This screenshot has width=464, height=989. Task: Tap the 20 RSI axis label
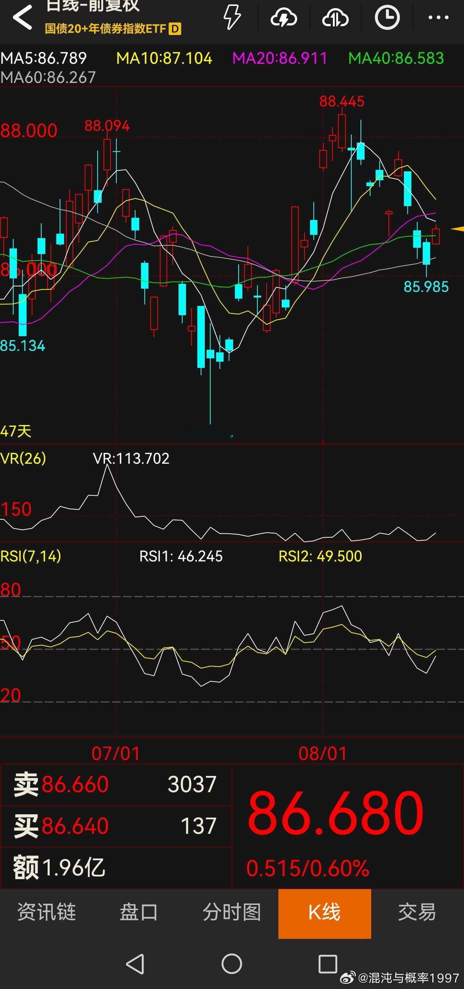pos(10,695)
